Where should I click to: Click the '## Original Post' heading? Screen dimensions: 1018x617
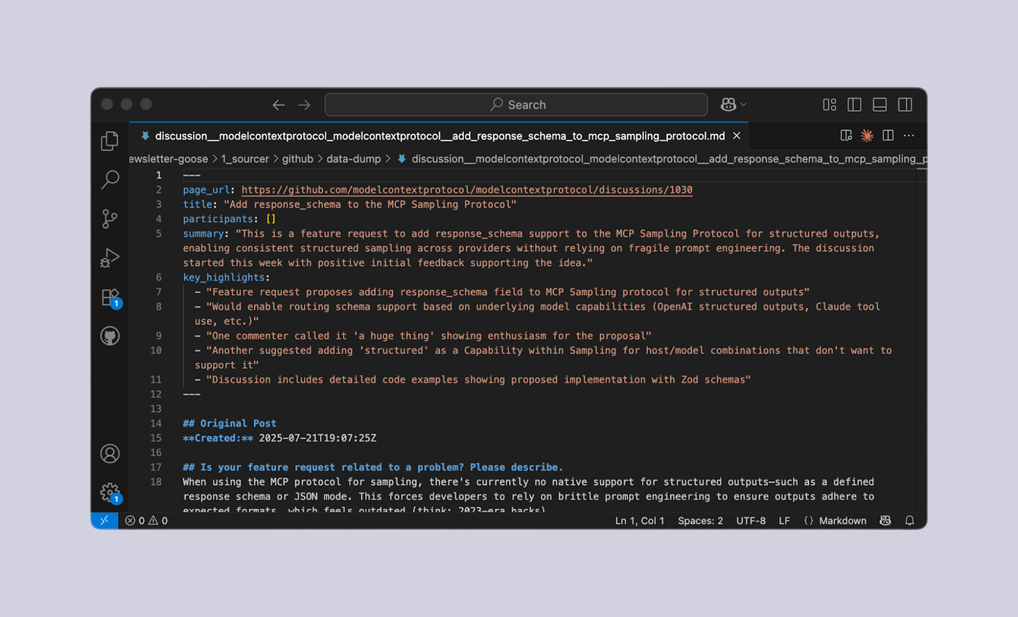(x=229, y=423)
